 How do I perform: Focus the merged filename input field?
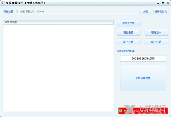tap(143, 58)
